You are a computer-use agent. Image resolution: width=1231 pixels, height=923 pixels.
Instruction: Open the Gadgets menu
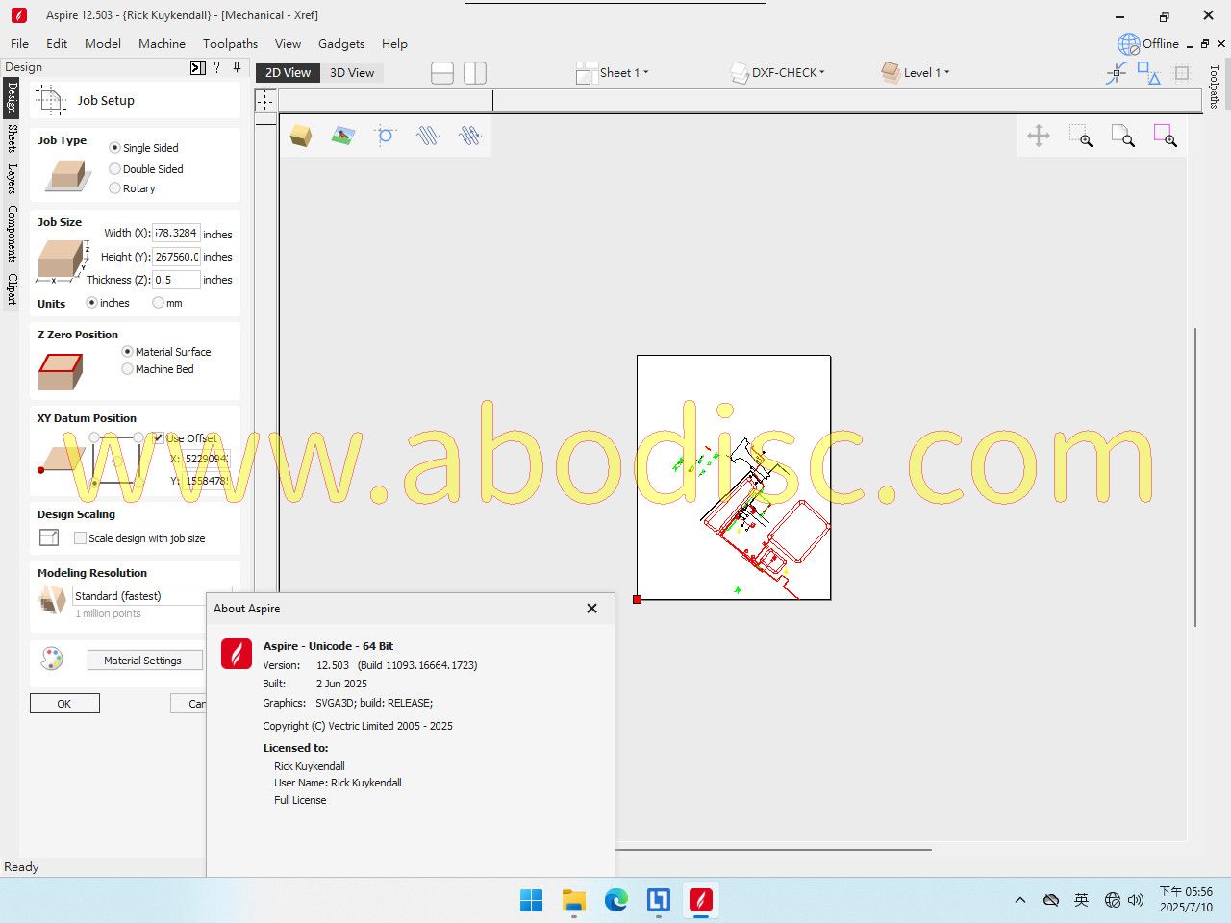pyautogui.click(x=341, y=44)
